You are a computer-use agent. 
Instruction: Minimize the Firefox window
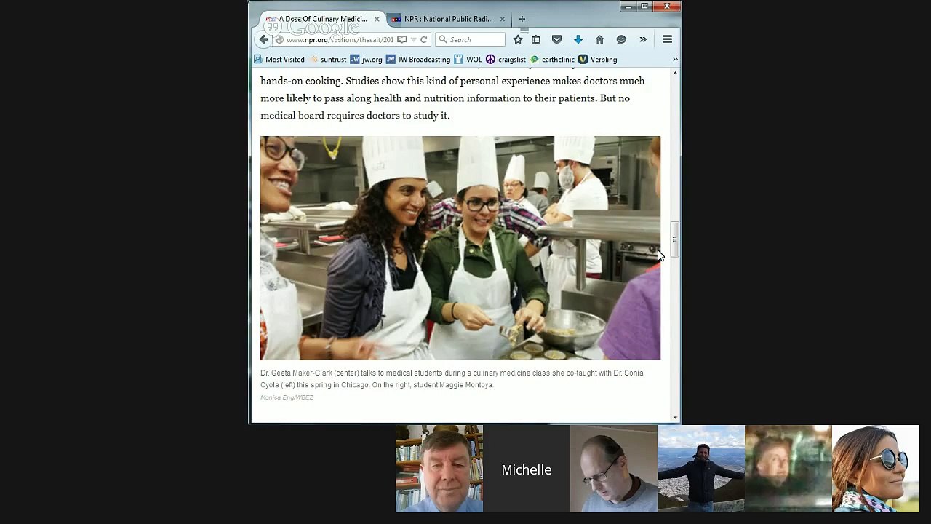point(628,7)
